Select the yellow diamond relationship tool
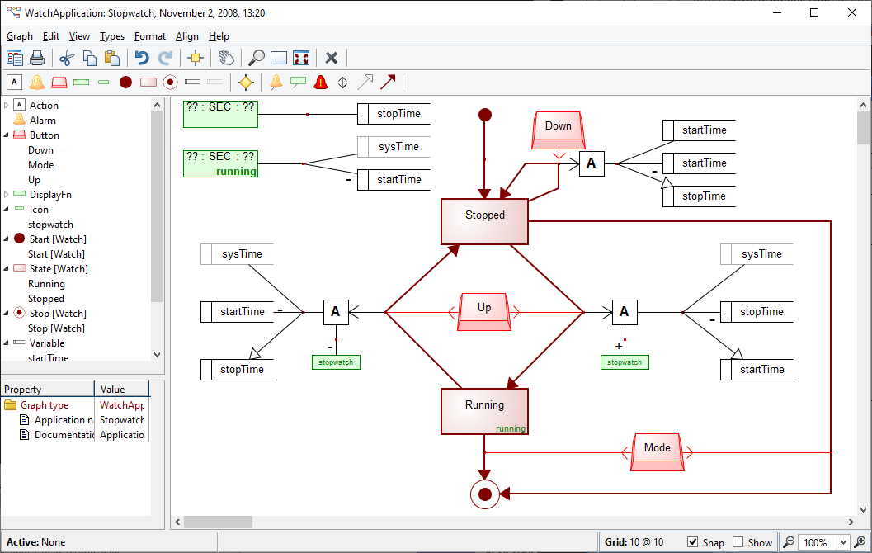The height and width of the screenshot is (553, 872). click(245, 82)
